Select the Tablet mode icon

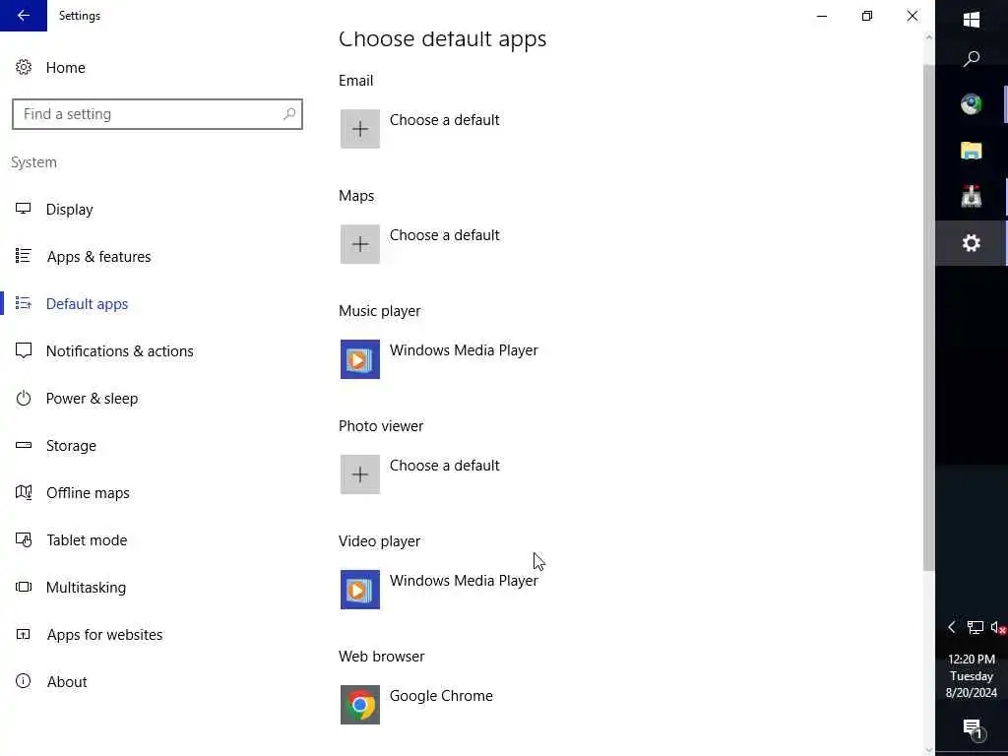tap(24, 539)
